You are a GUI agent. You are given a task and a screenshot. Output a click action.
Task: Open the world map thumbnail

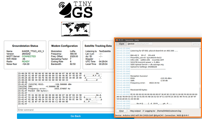point(76,29)
